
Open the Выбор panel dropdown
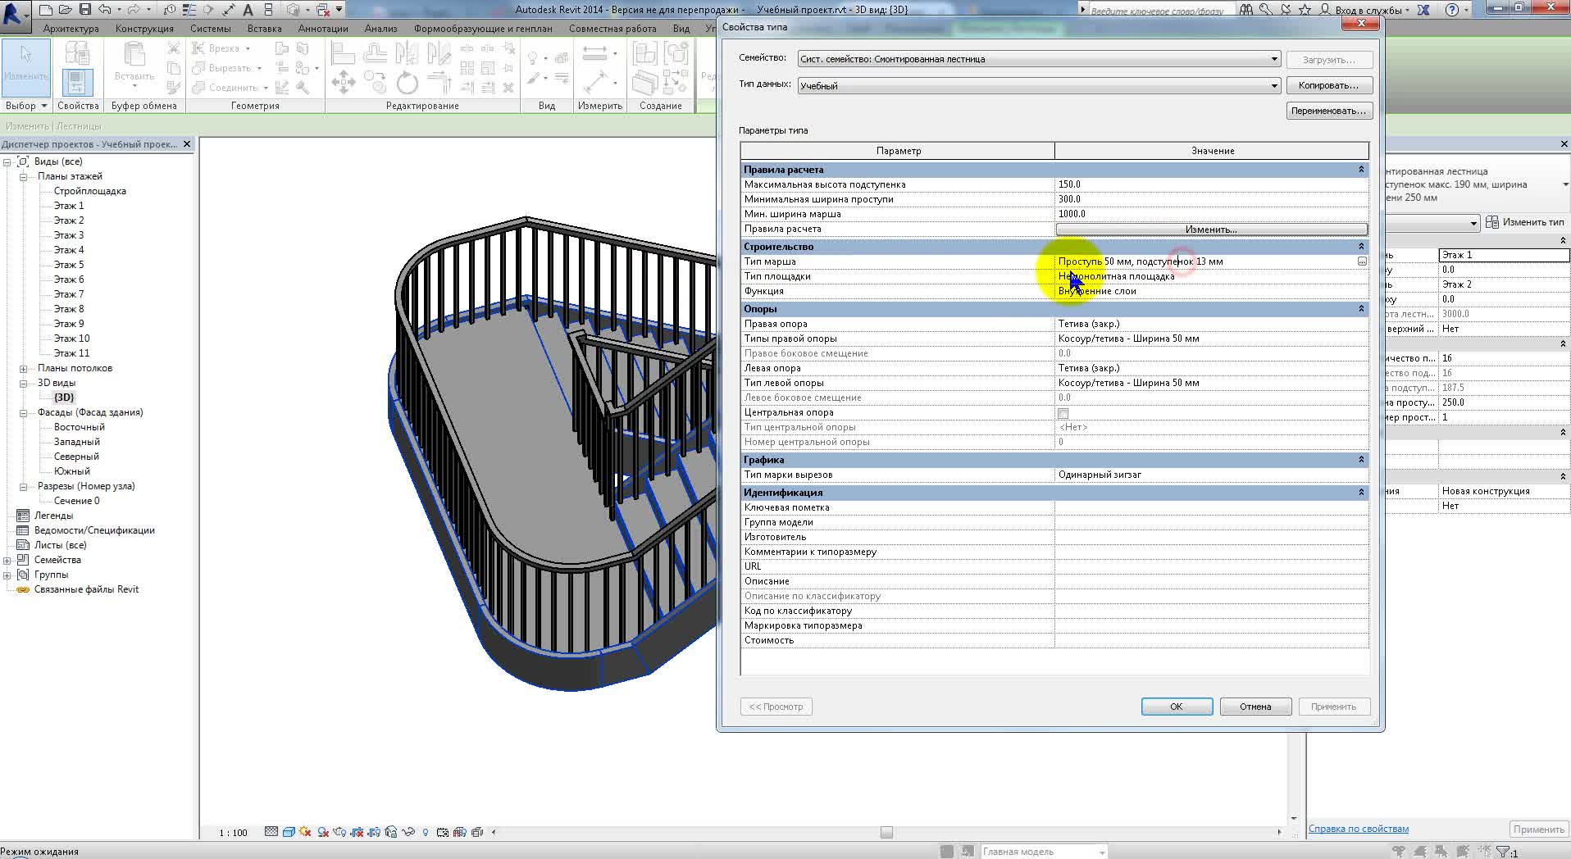click(x=25, y=106)
